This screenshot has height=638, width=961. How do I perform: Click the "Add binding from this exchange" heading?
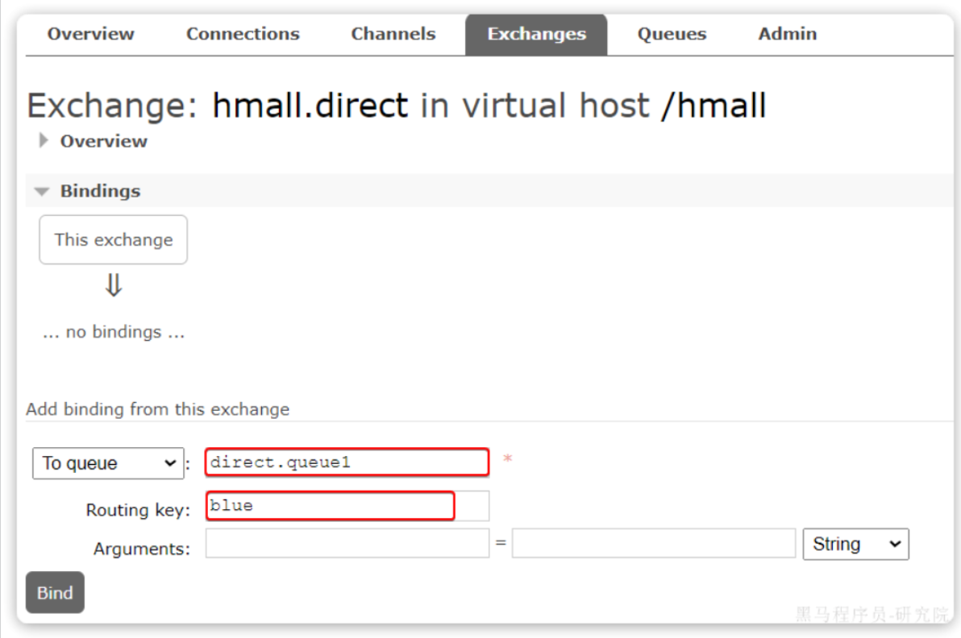(x=157, y=409)
